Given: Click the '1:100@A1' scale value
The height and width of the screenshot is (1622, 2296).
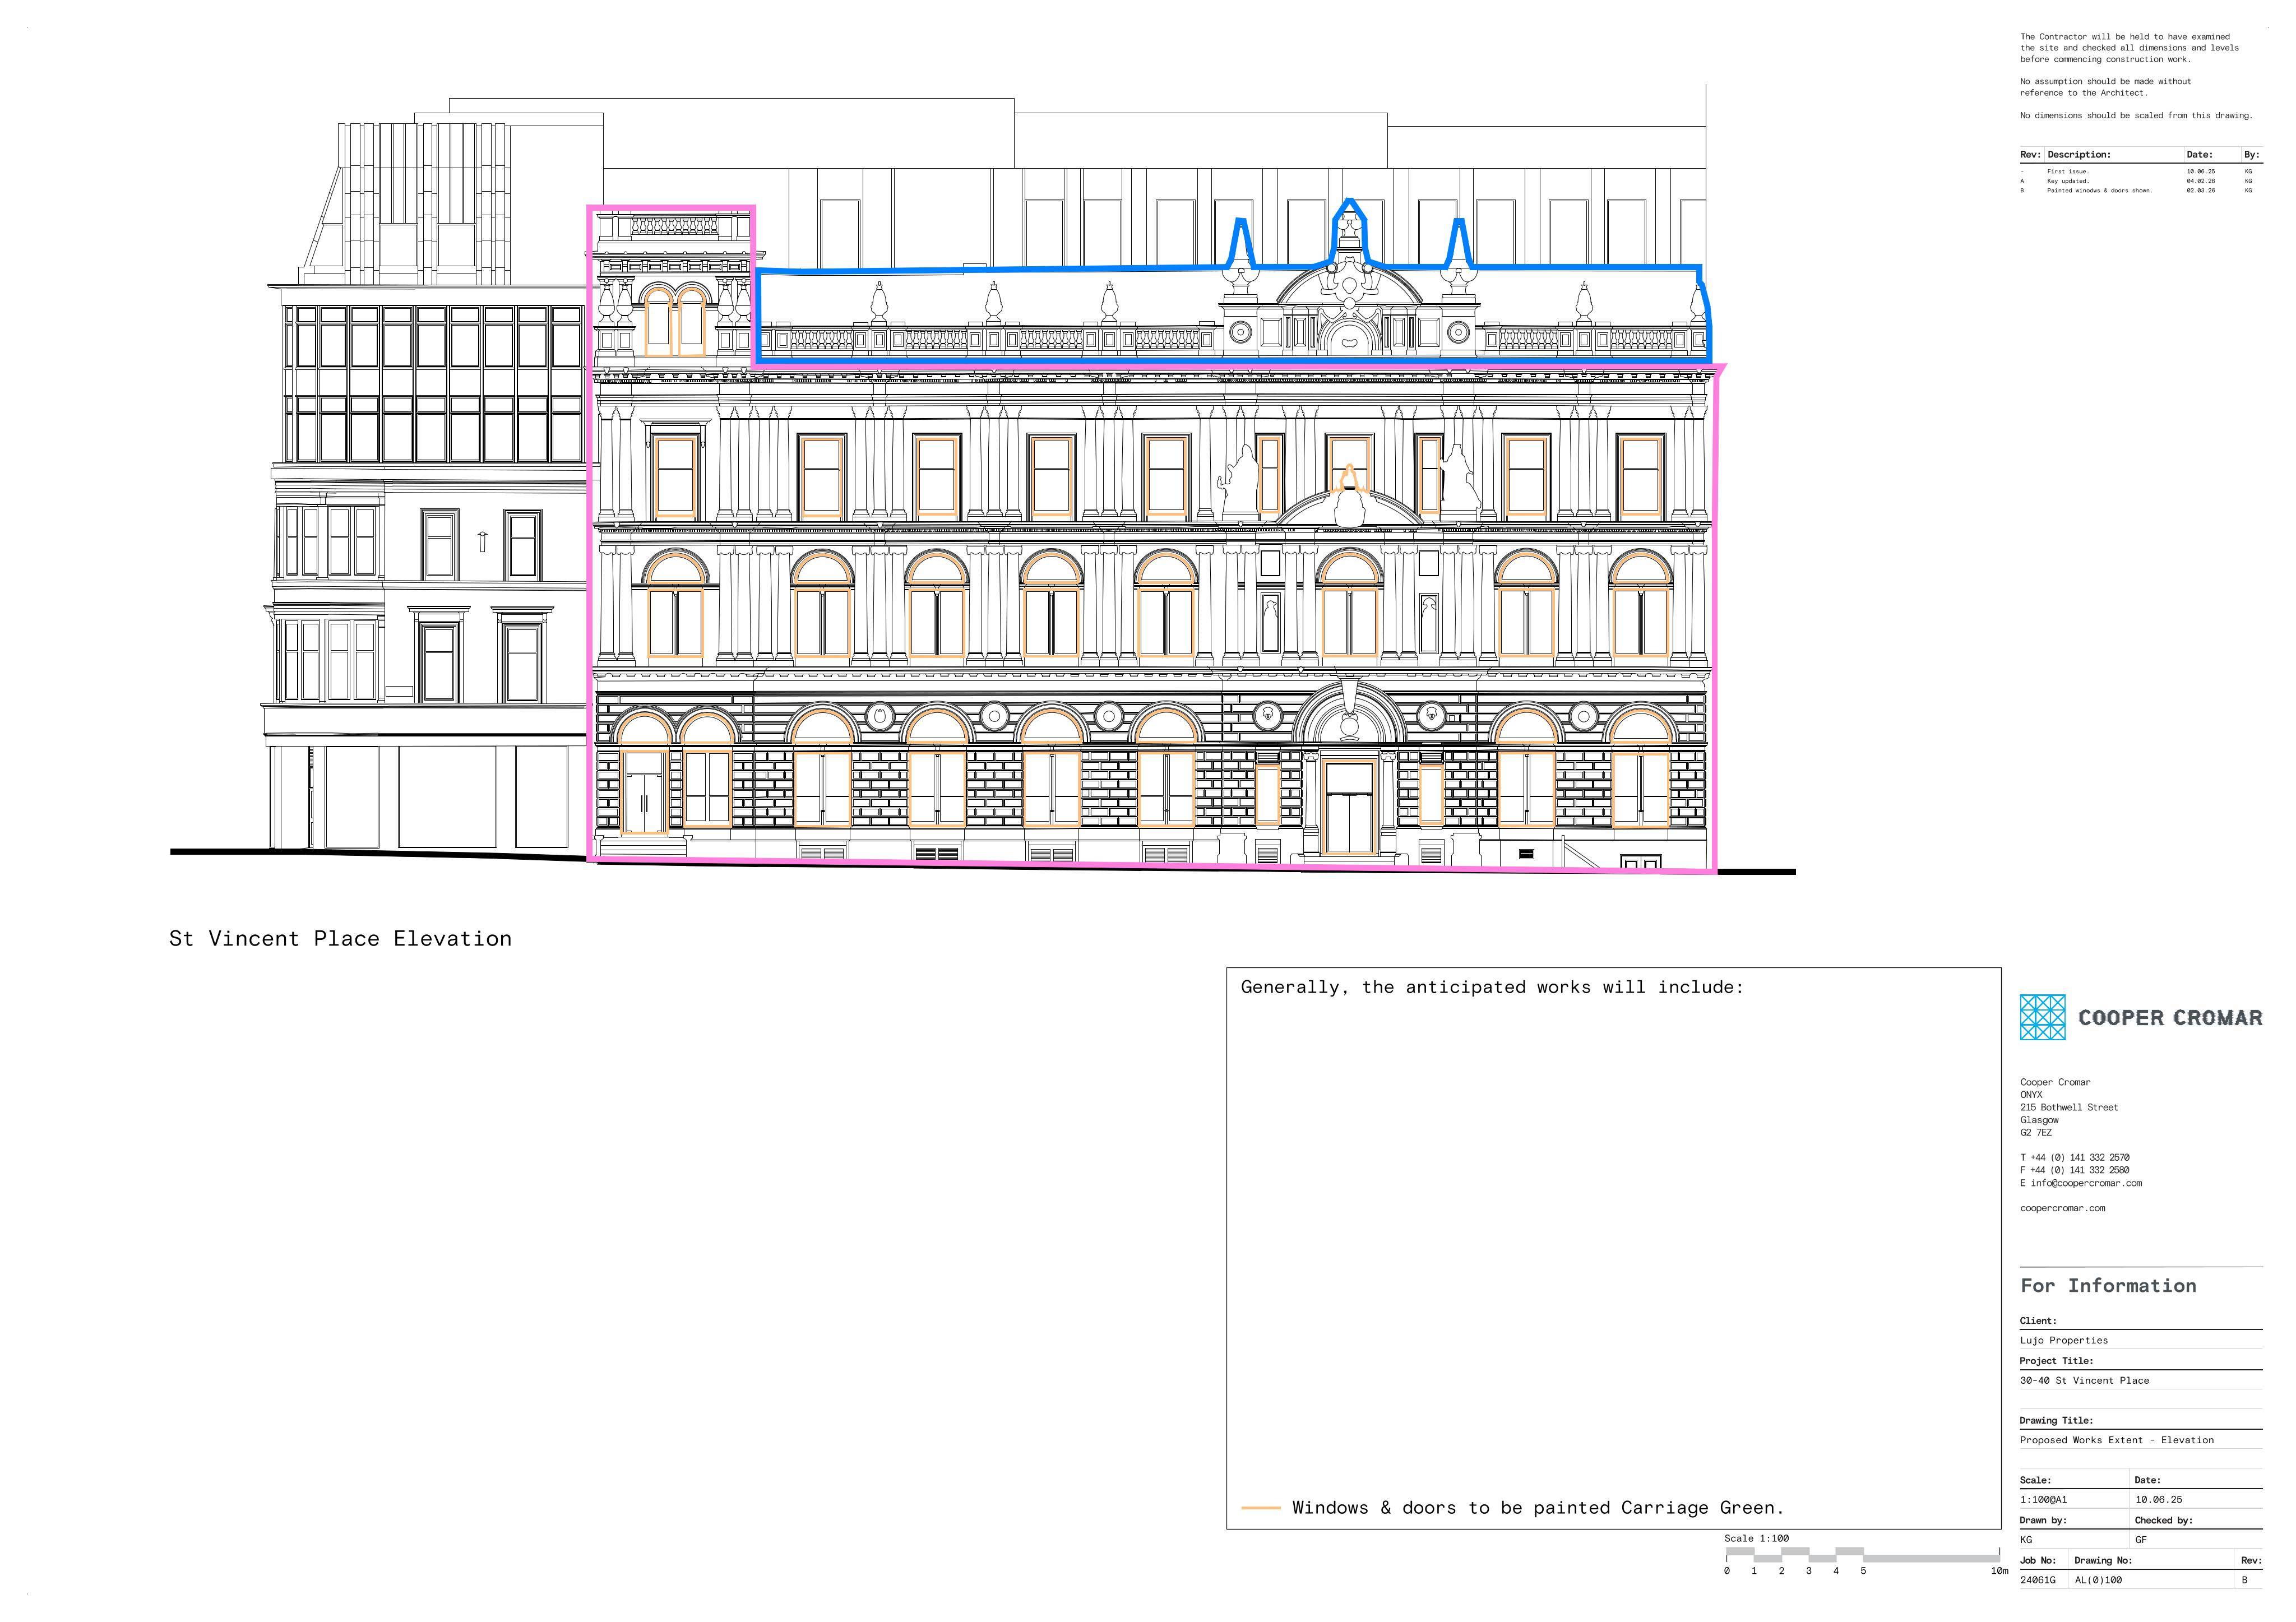Looking at the screenshot, I should pyautogui.click(x=2043, y=1500).
